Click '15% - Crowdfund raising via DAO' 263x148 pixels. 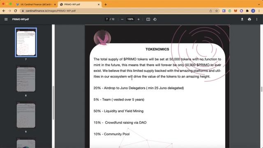pos(120,123)
